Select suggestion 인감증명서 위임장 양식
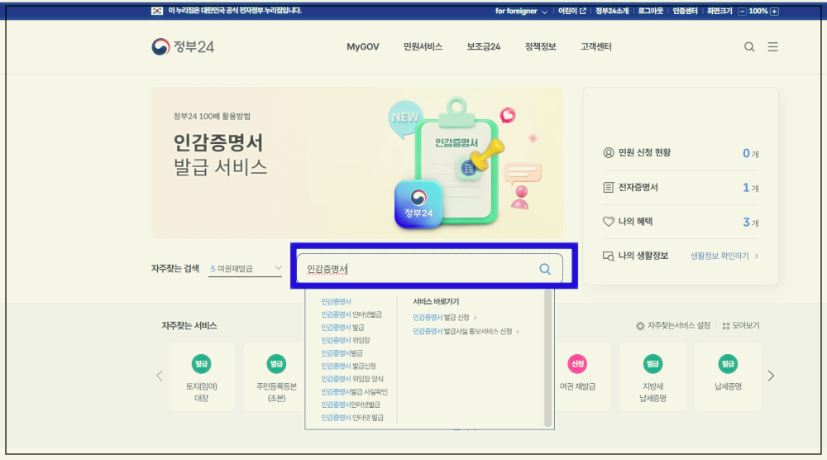Viewport: 827px width, 460px height. 352,379
